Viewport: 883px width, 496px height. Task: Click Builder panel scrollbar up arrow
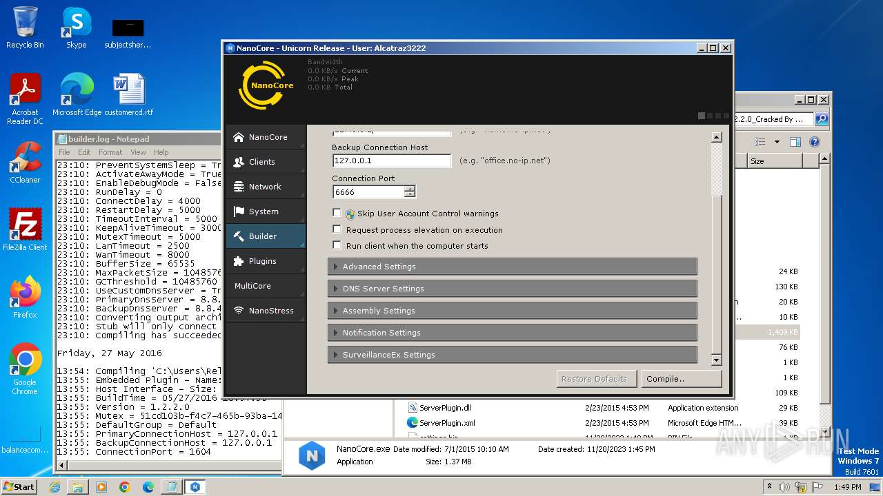[716, 137]
